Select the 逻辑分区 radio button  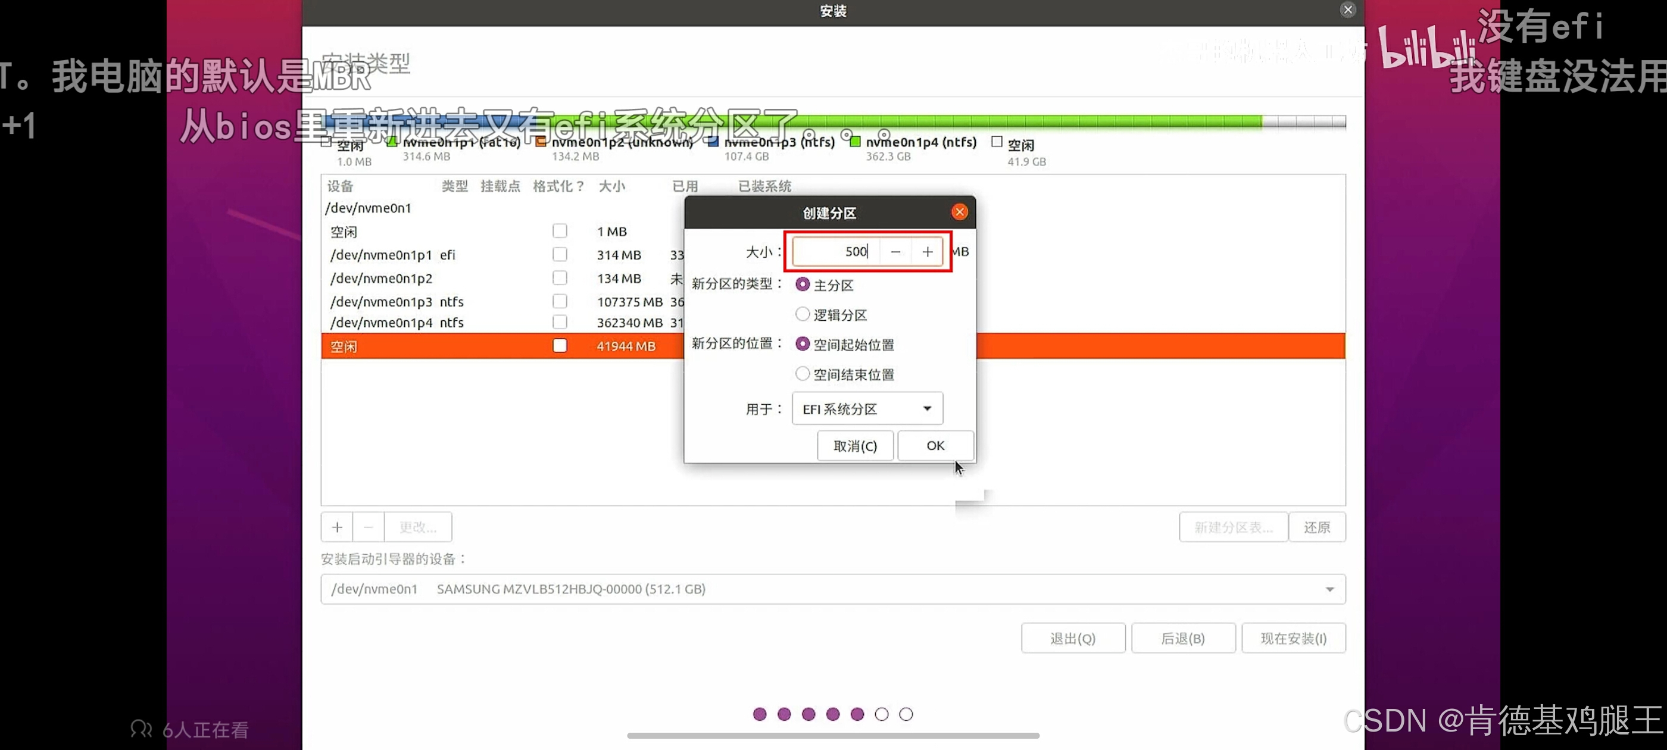[x=802, y=314]
